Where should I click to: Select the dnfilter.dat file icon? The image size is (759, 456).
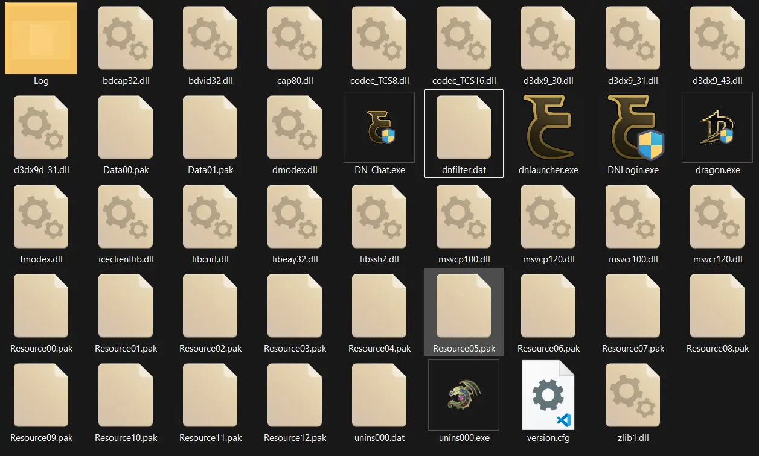coord(464,128)
